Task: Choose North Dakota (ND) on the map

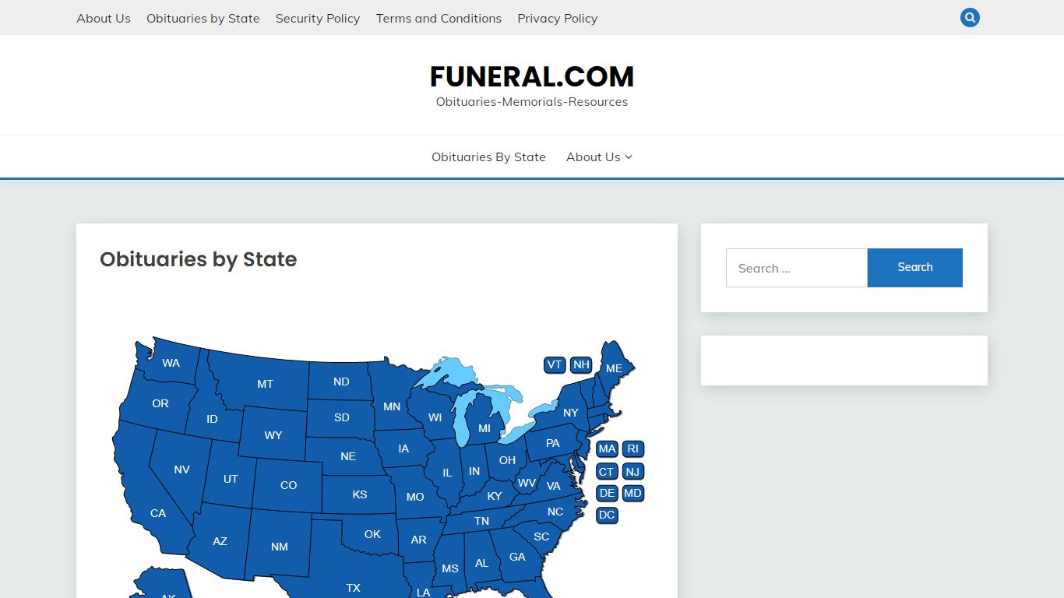Action: coord(341,382)
